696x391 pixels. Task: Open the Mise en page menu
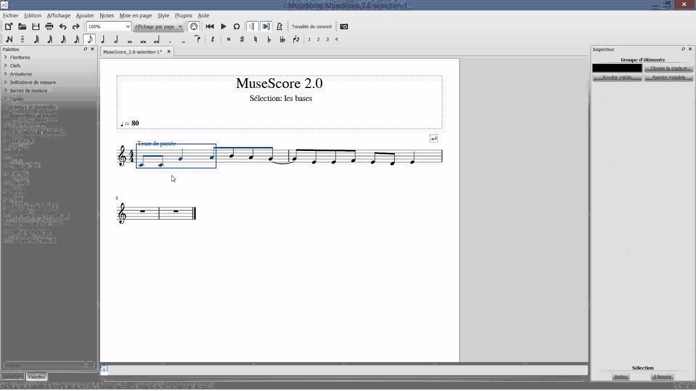135,16
